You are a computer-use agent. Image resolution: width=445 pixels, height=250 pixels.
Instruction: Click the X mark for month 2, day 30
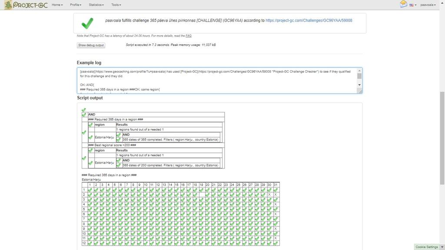click(x=269, y=195)
